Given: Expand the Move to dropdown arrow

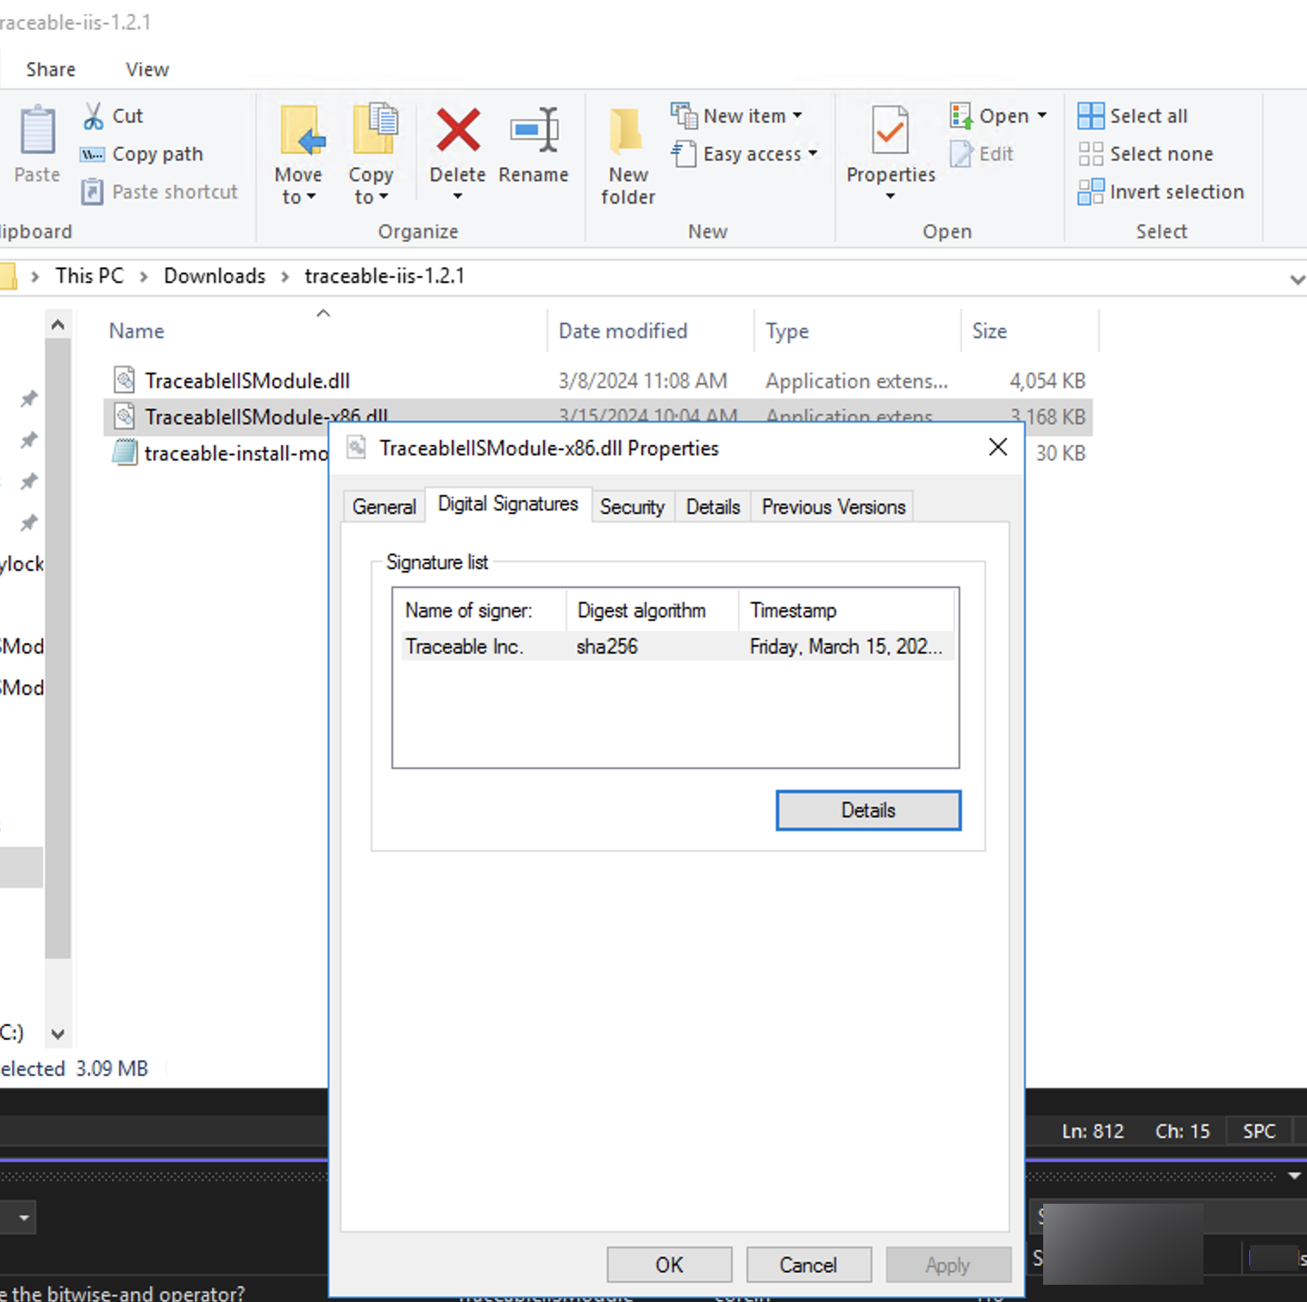Looking at the screenshot, I should (311, 197).
